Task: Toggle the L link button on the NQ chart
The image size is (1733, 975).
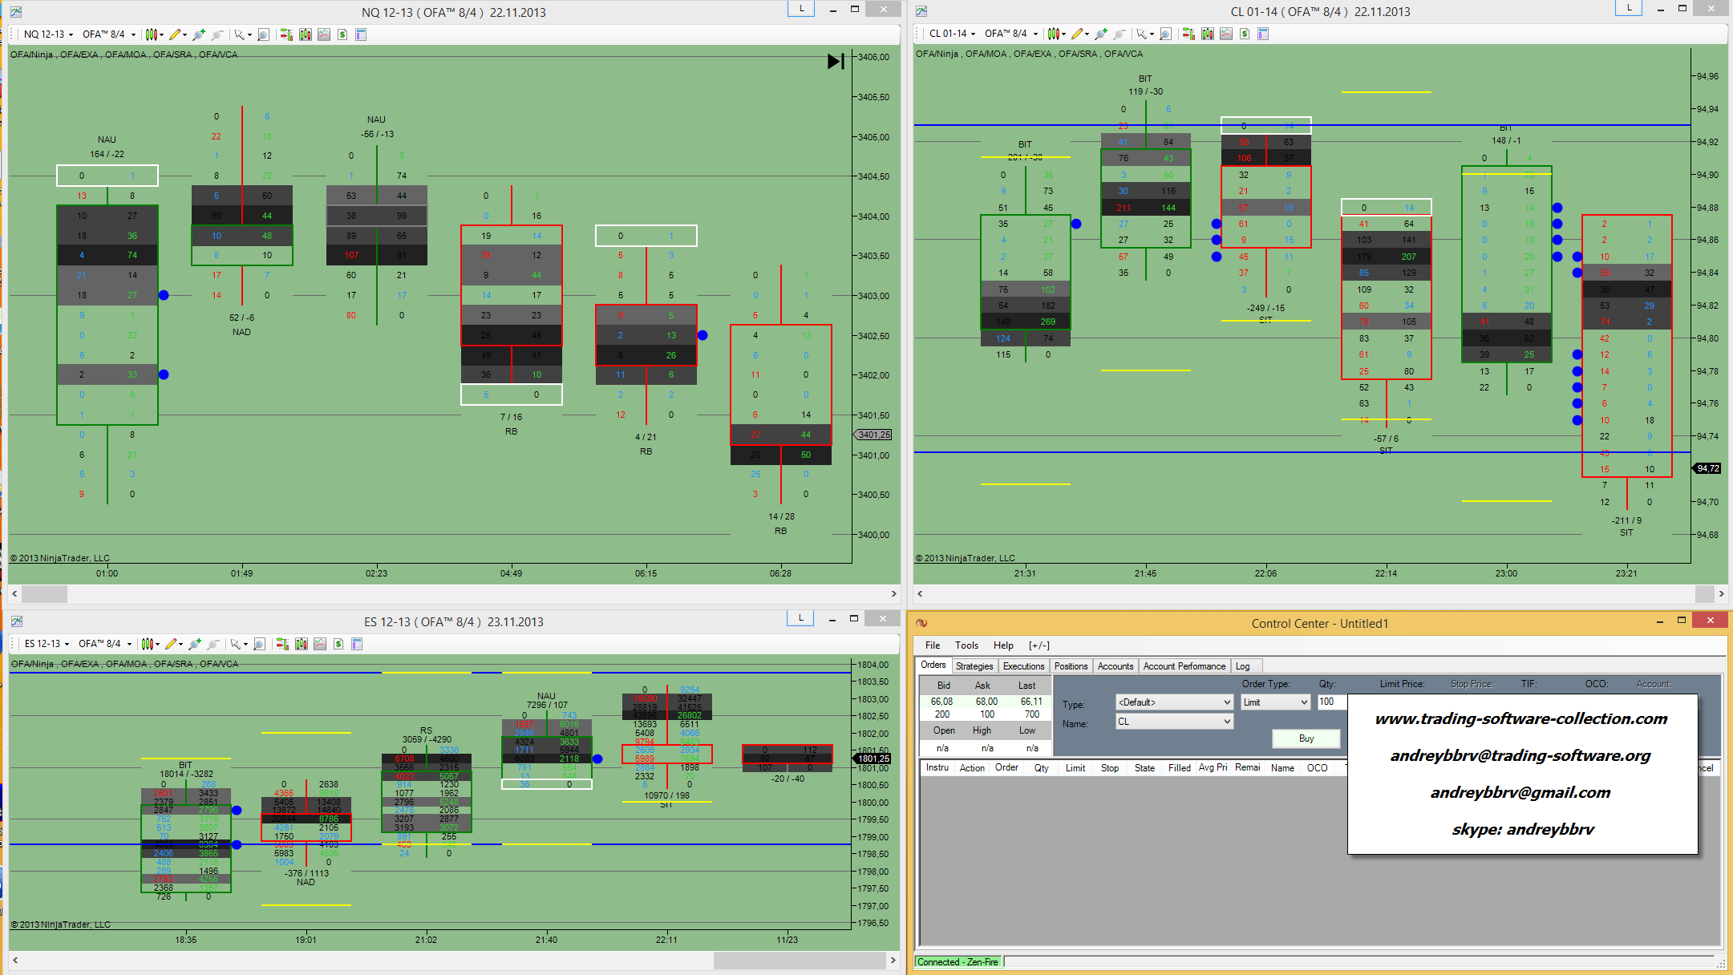Action: pos(801,9)
